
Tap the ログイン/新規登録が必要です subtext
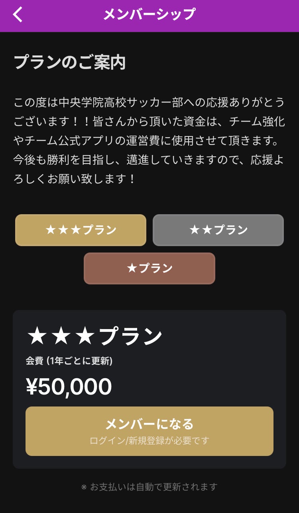coord(149,441)
